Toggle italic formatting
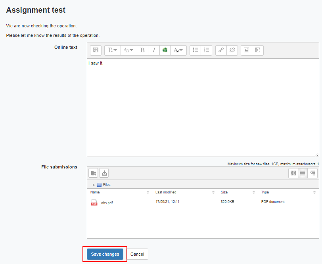Image resolution: width=322 pixels, height=264 pixels. tap(154, 50)
